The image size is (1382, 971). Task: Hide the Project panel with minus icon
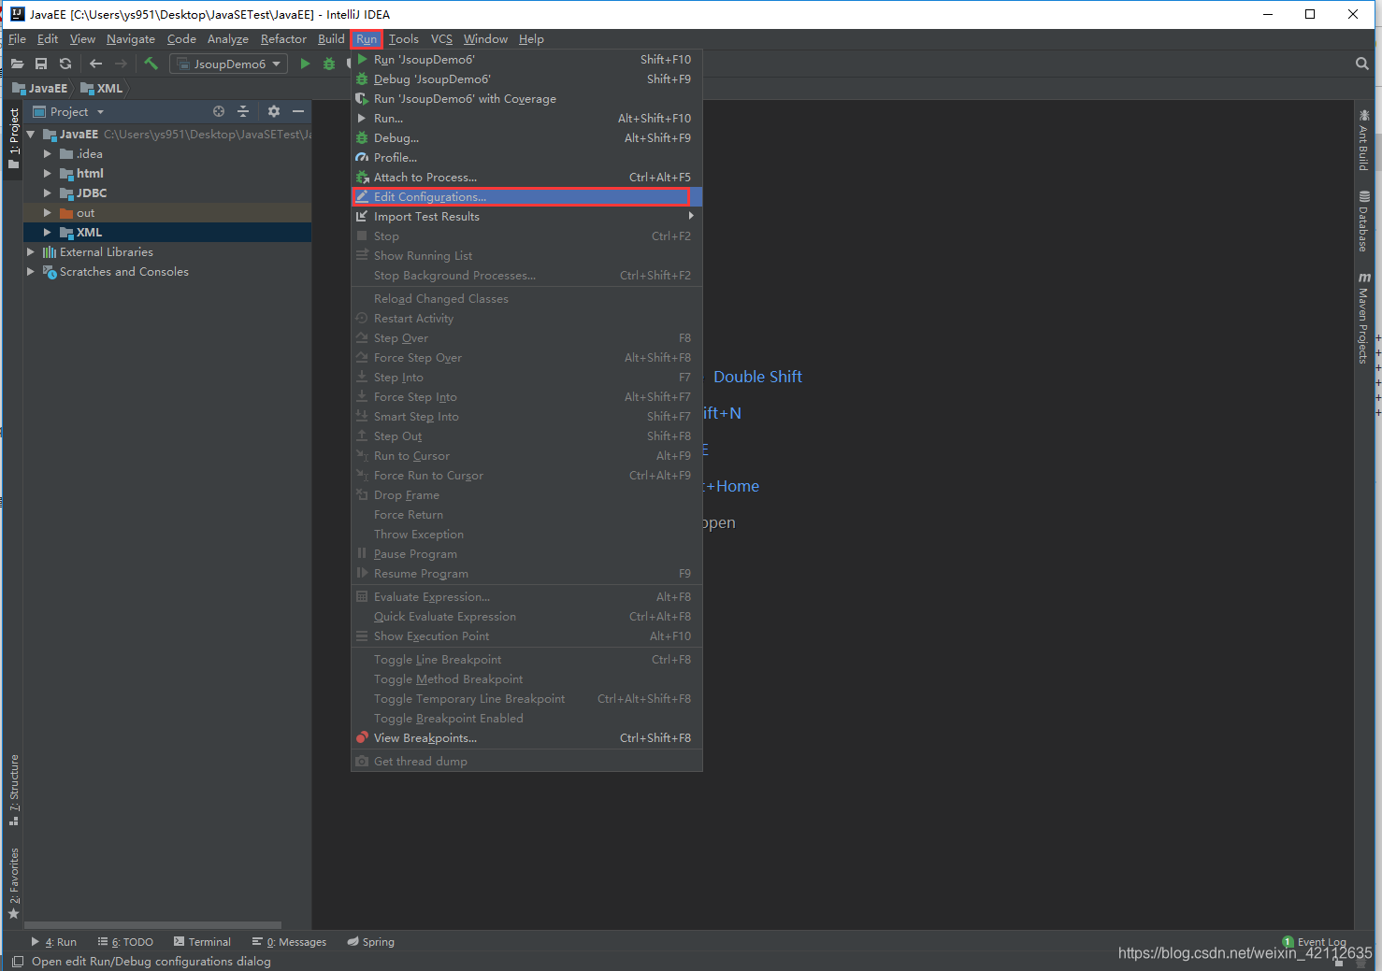click(298, 111)
